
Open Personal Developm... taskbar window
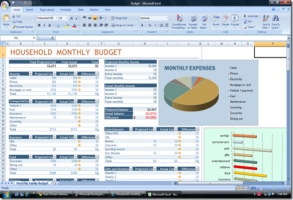coord(91,194)
